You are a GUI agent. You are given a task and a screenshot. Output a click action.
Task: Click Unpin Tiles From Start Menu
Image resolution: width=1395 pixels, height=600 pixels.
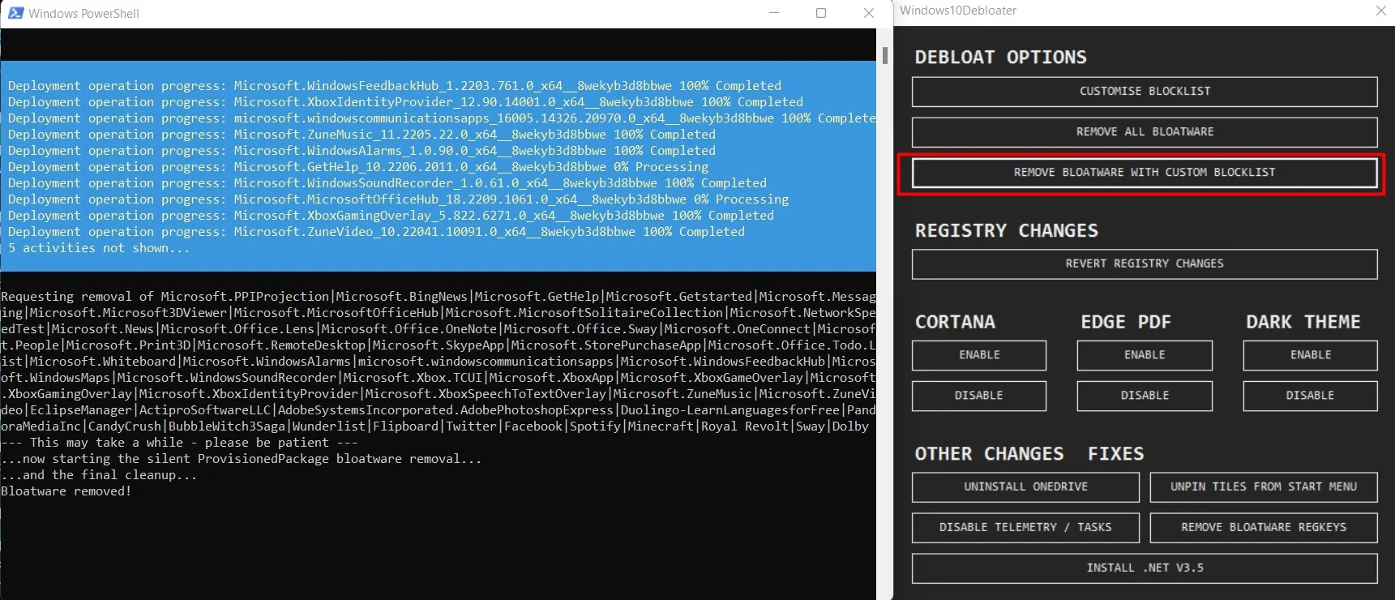1264,487
